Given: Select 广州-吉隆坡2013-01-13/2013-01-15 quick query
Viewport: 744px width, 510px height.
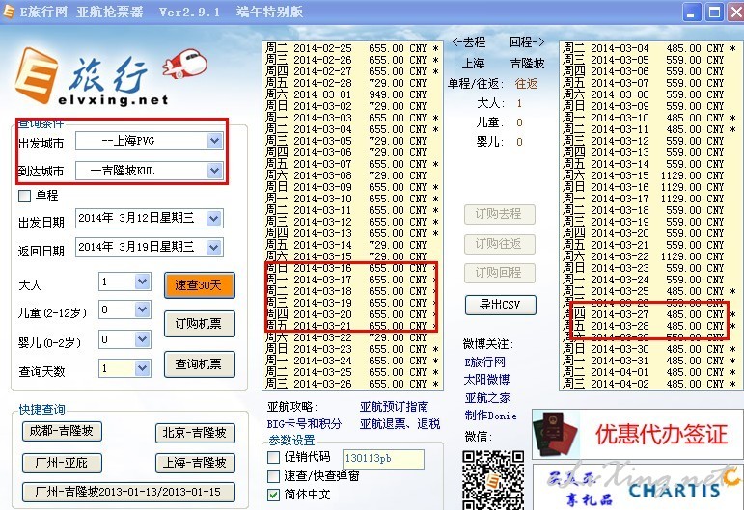Looking at the screenshot, I should coord(128,492).
